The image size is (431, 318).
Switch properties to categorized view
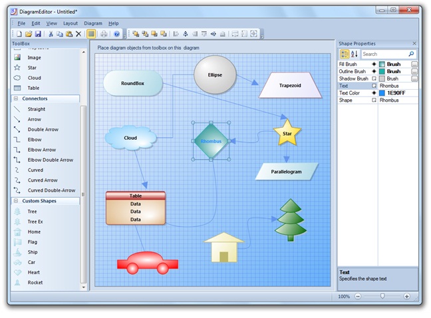pyautogui.click(x=345, y=54)
